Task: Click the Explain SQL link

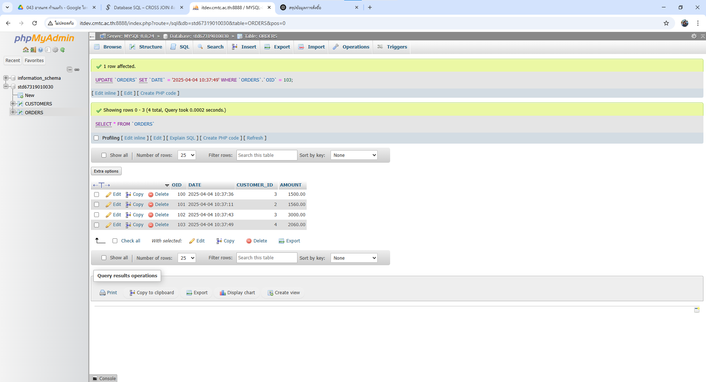Action: 182,138
